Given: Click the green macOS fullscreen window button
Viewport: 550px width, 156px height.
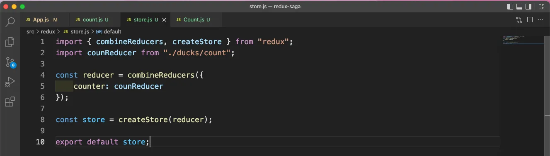Looking at the screenshot, I should pos(22,7).
